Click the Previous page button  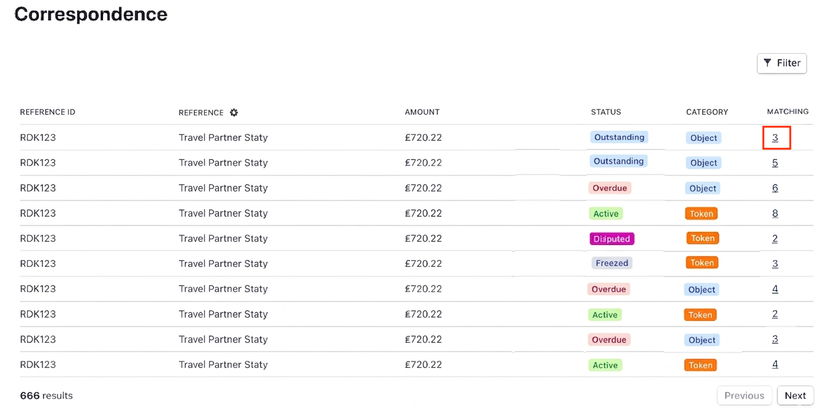744,395
